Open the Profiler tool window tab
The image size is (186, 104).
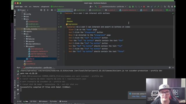click(x=53, y=101)
